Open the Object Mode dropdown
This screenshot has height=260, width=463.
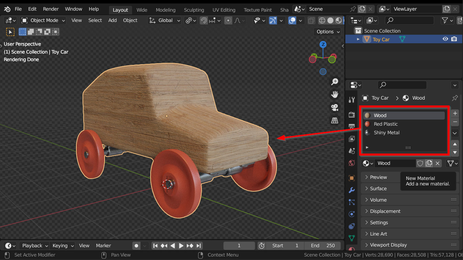[x=43, y=20]
